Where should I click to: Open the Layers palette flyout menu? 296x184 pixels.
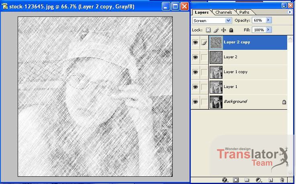[290, 12]
